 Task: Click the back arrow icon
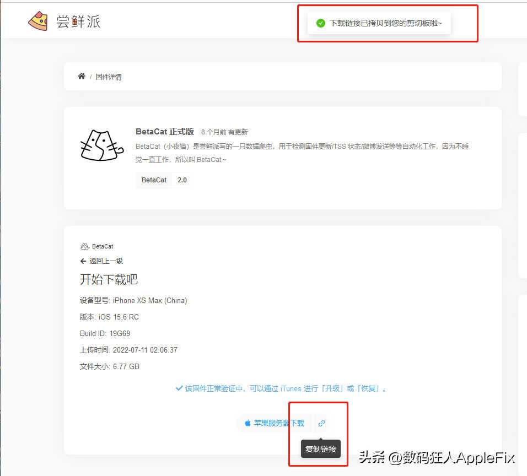click(x=83, y=261)
